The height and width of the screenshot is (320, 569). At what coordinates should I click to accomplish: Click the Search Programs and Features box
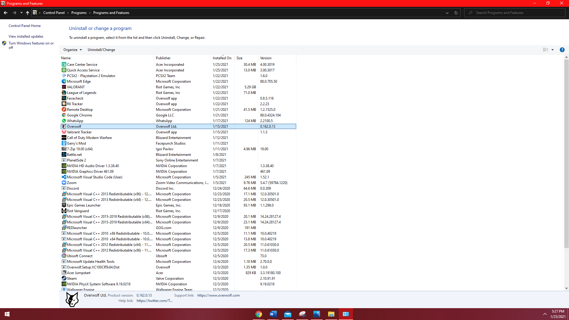point(515,13)
